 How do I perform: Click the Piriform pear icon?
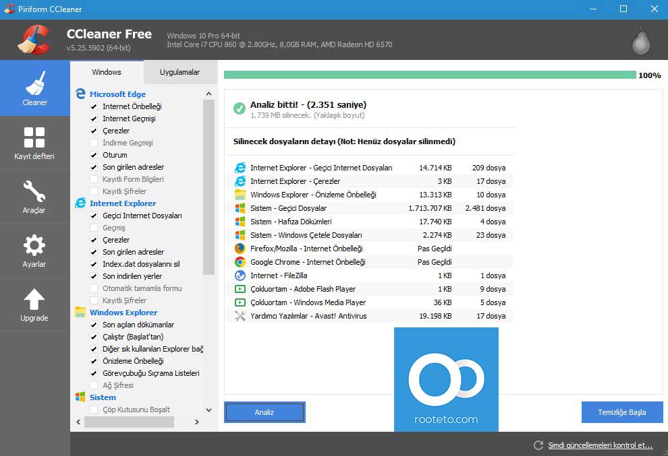pyautogui.click(x=641, y=41)
